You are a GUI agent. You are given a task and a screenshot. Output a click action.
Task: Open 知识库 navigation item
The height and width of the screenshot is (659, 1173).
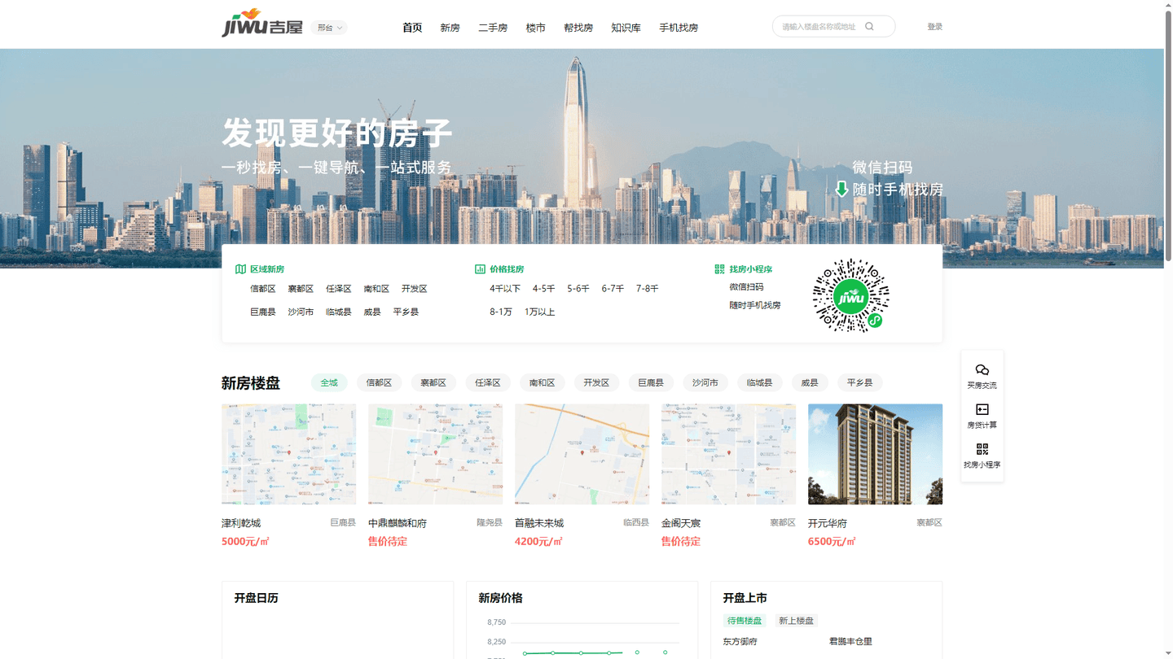coord(626,28)
